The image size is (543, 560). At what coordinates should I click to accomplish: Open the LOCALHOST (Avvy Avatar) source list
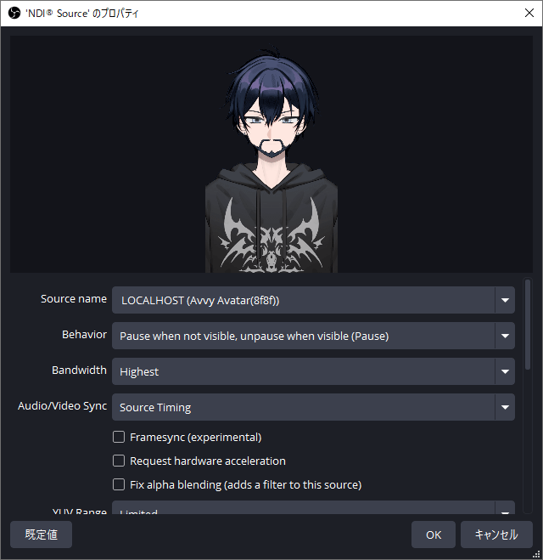pos(313,300)
